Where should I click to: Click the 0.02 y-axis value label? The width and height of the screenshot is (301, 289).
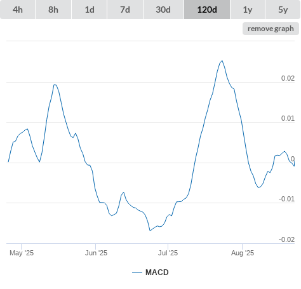click(288, 78)
